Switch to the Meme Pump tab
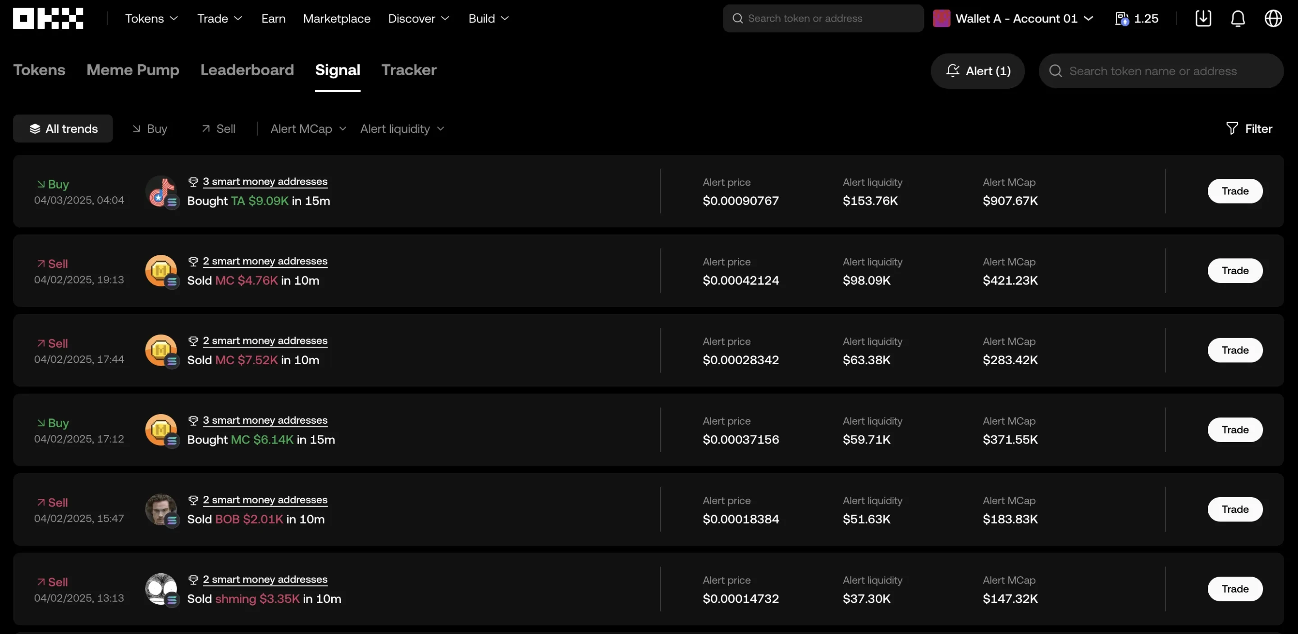 (133, 70)
